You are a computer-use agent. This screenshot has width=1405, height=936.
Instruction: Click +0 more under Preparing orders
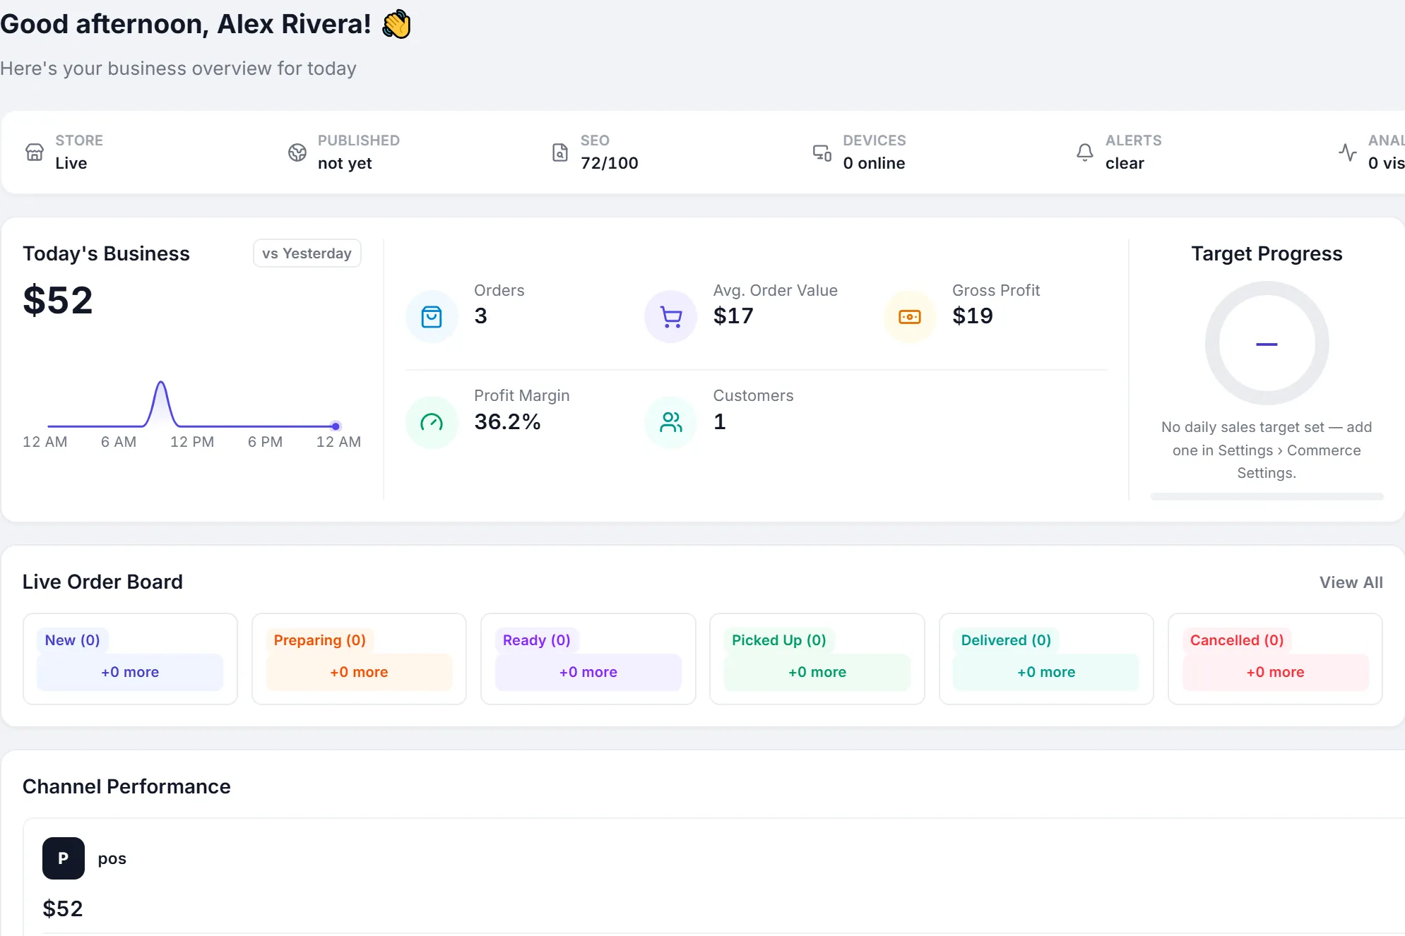359,672
